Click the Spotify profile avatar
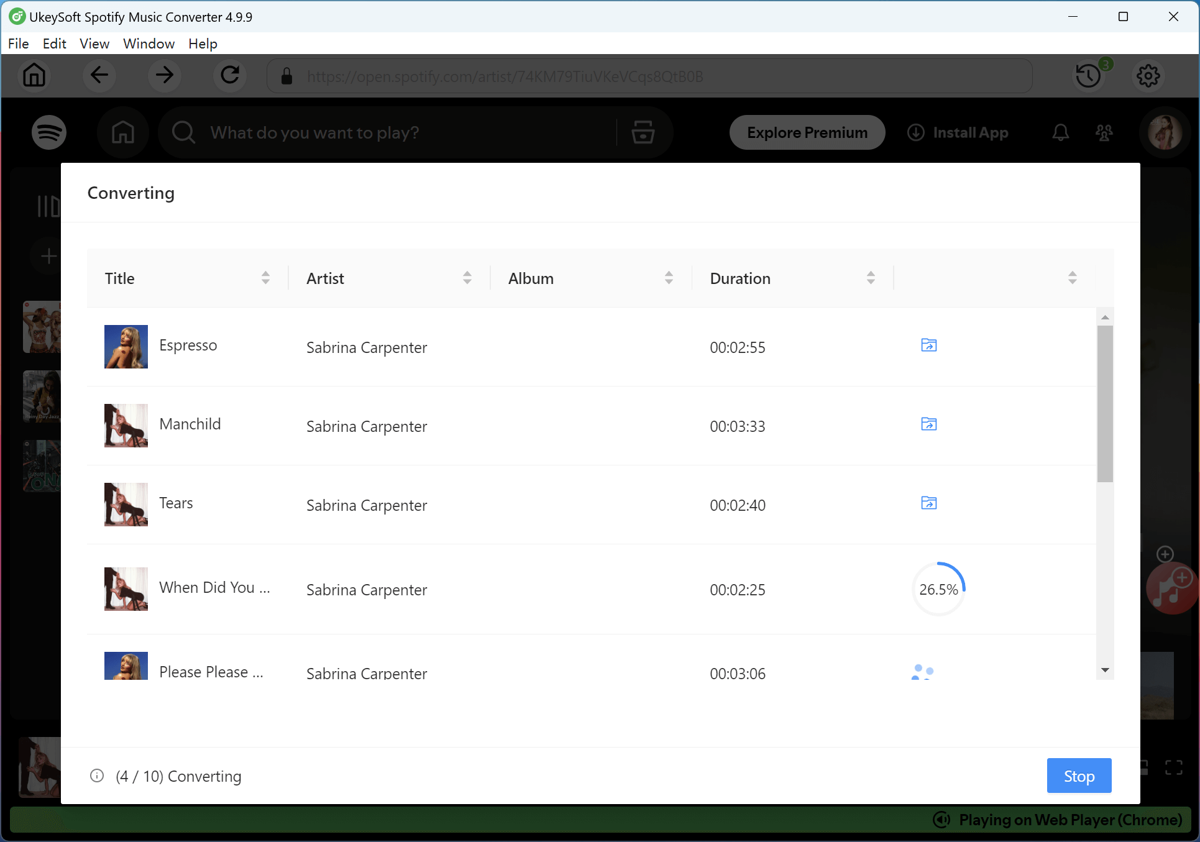The width and height of the screenshot is (1200, 842). 1165,132
